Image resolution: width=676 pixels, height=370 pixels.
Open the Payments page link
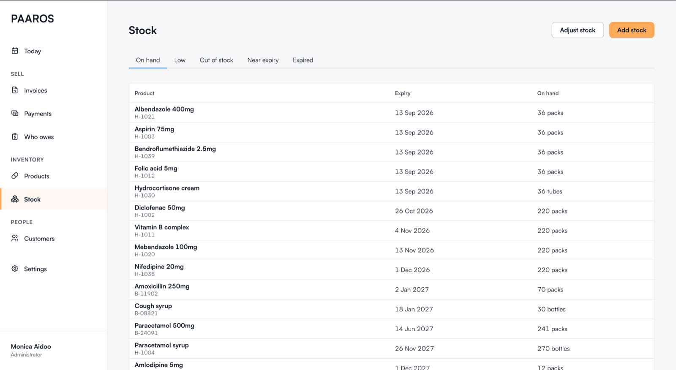point(54,114)
